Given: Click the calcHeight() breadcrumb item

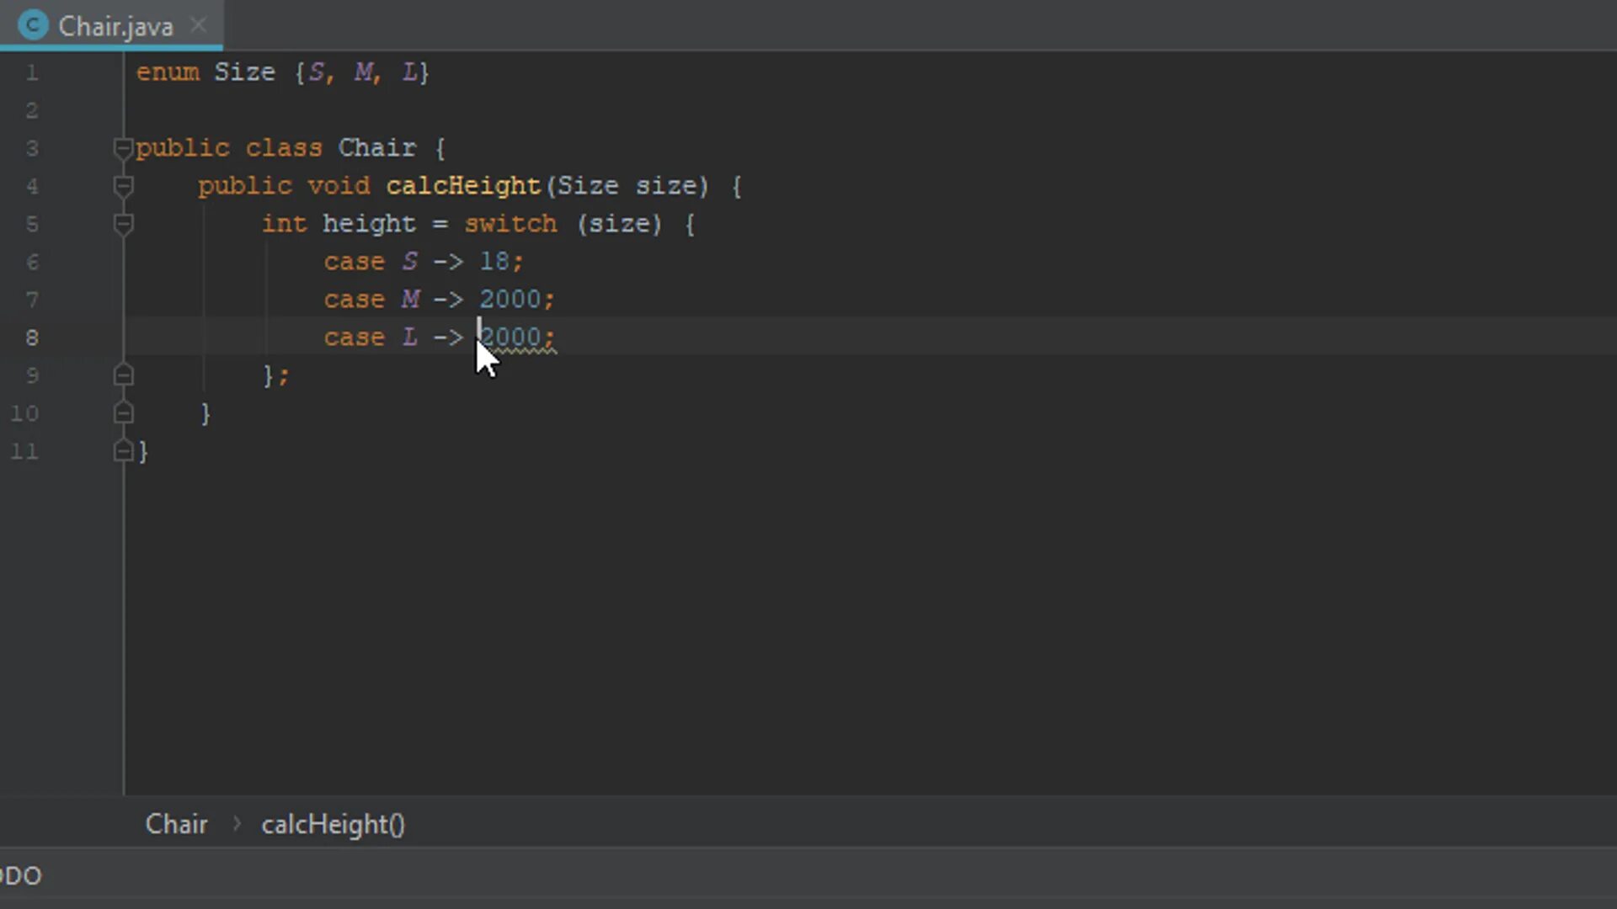Looking at the screenshot, I should tap(333, 824).
